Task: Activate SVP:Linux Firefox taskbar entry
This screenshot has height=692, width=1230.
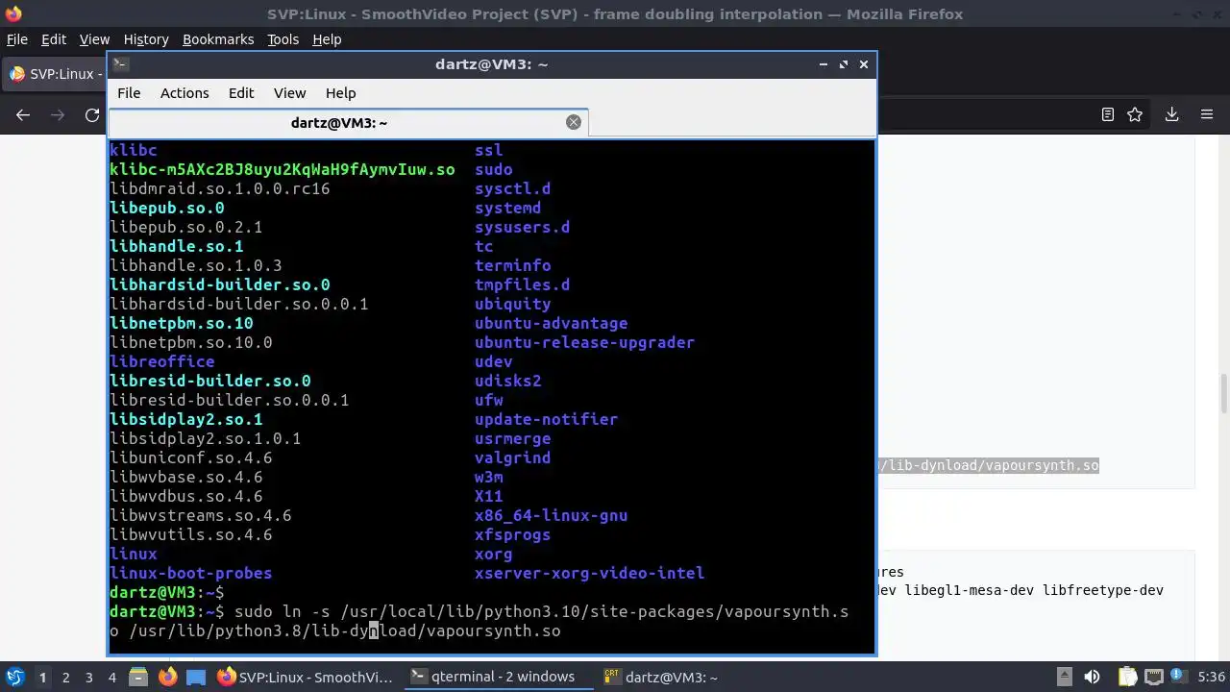Action: coord(305,677)
